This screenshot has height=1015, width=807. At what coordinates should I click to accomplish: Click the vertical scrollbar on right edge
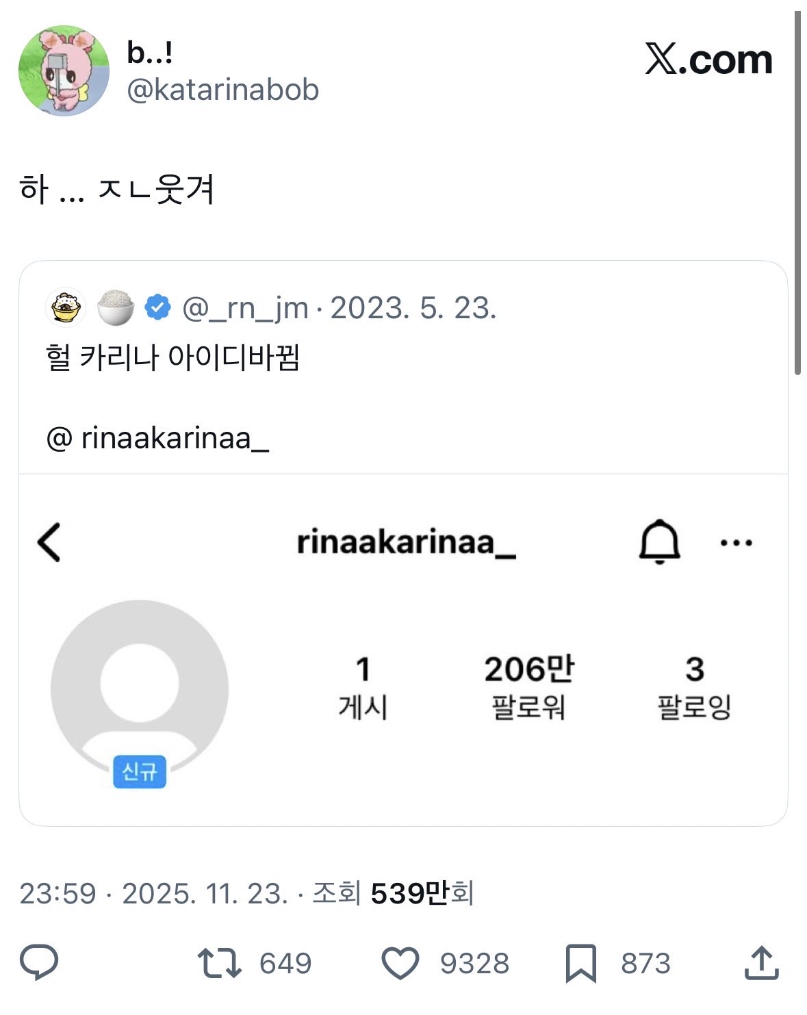point(797,192)
